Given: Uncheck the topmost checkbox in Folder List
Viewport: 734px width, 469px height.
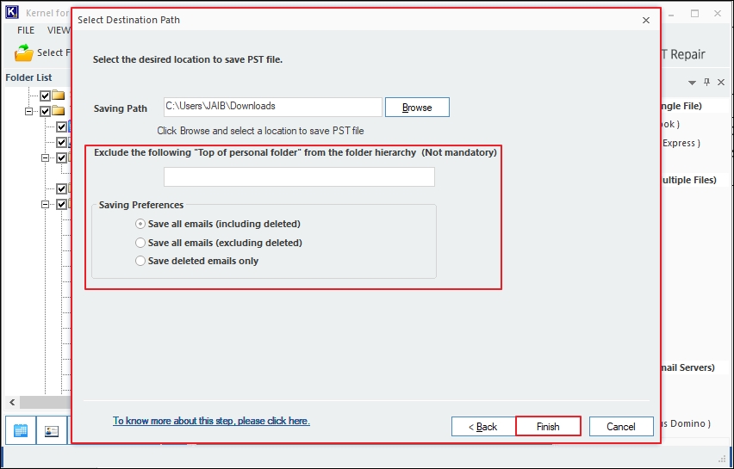Looking at the screenshot, I should (x=45, y=96).
